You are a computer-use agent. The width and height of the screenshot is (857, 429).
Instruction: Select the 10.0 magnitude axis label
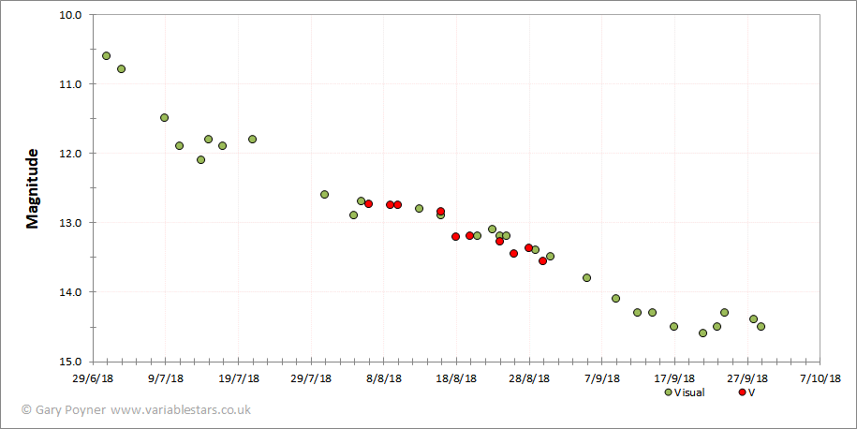pyautogui.click(x=70, y=15)
